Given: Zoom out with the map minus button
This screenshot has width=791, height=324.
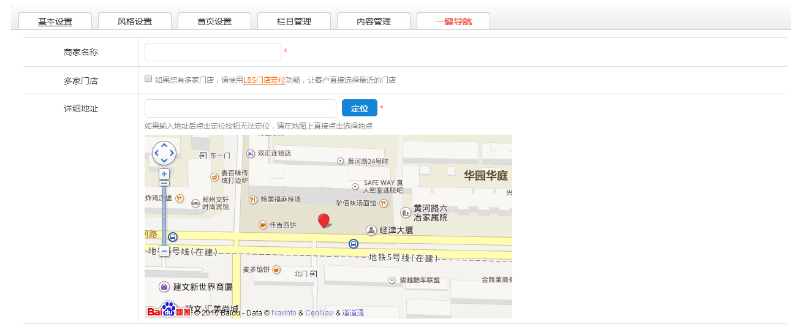Looking at the screenshot, I should (x=164, y=251).
